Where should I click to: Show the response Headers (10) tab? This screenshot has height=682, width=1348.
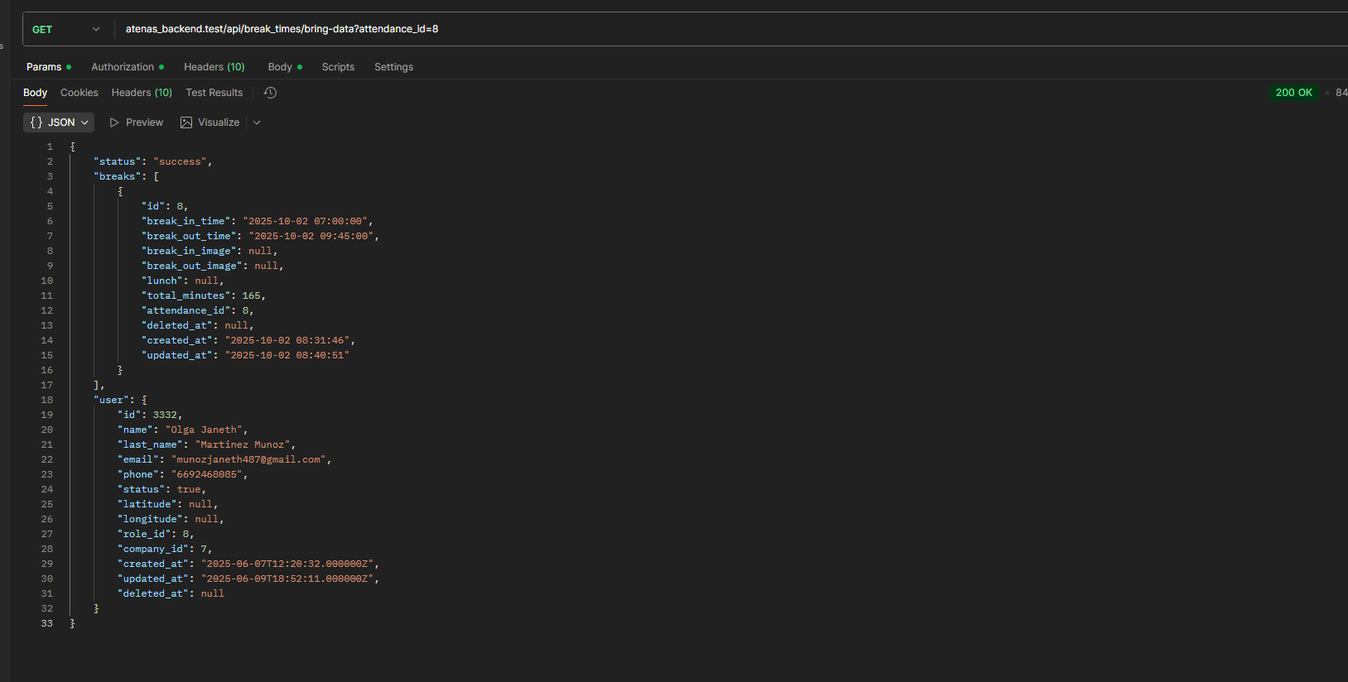(142, 93)
